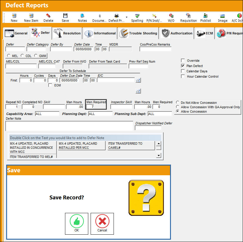Click the Coo/PreCoo Remarks field
243x242 pixels.
pyautogui.click(x=155, y=49)
